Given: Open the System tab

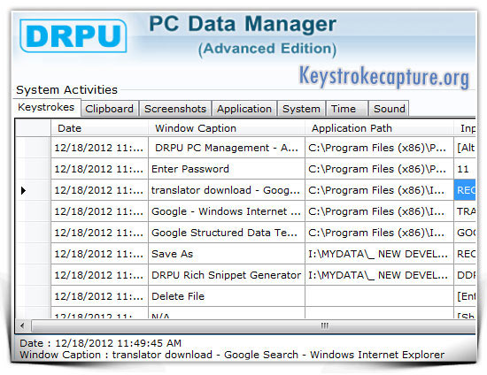Looking at the screenshot, I should 301,109.
